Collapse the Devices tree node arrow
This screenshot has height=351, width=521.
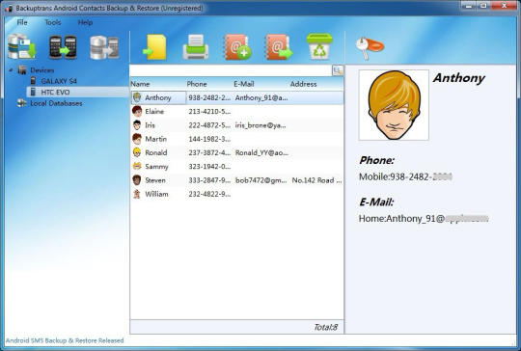tap(12, 70)
